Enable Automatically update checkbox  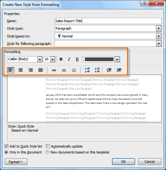click(48, 146)
